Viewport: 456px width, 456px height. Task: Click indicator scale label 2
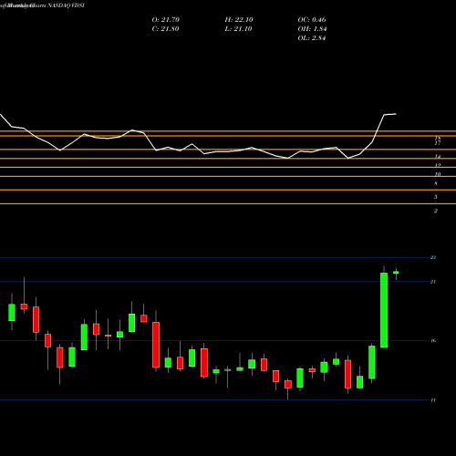[x=436, y=211]
